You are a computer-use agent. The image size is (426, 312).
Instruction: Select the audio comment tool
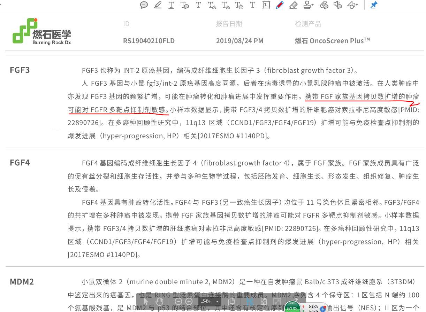point(337,5)
